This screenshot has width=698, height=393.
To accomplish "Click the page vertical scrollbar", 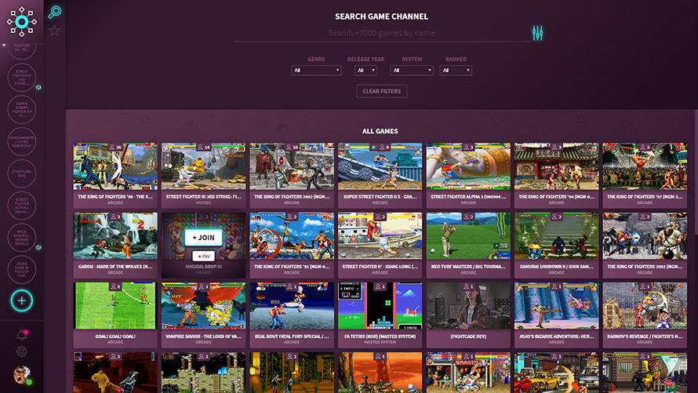I will [696, 173].
